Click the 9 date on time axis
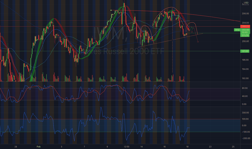 [x=107, y=147]
